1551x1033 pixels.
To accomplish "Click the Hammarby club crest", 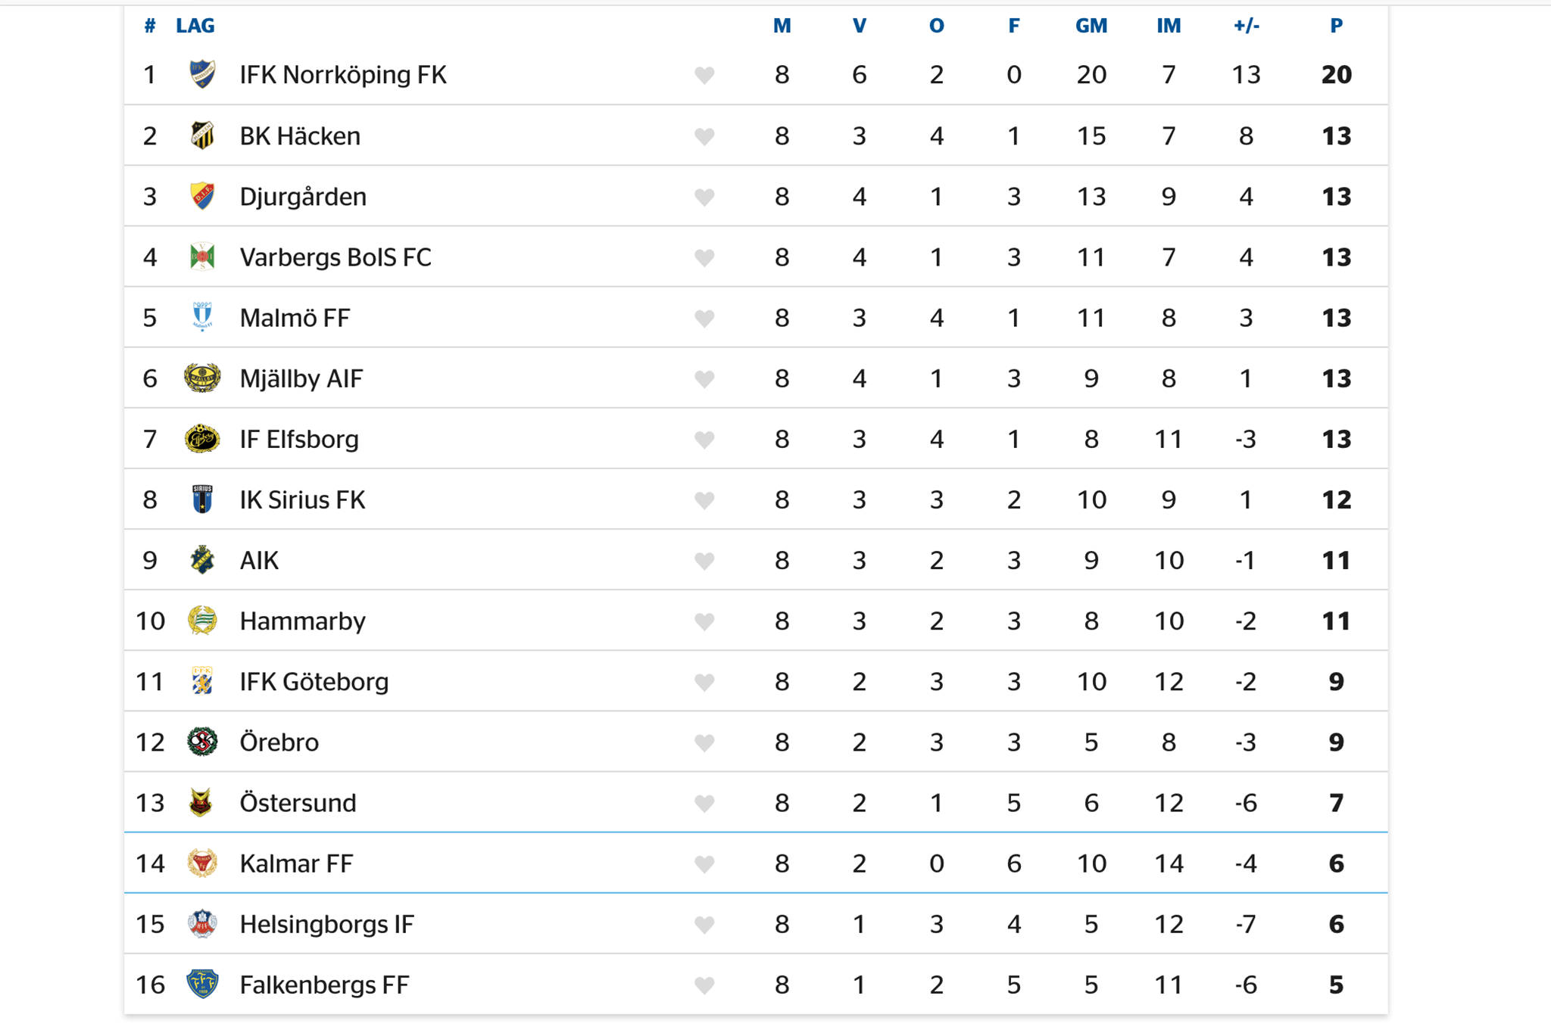I will [x=202, y=621].
